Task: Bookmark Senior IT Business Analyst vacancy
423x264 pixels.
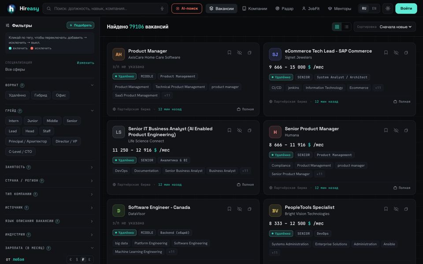Action: click(229, 130)
